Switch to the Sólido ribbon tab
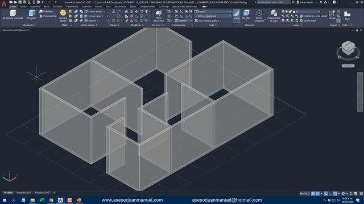Screen dimensions: 364x204 [23, 6]
